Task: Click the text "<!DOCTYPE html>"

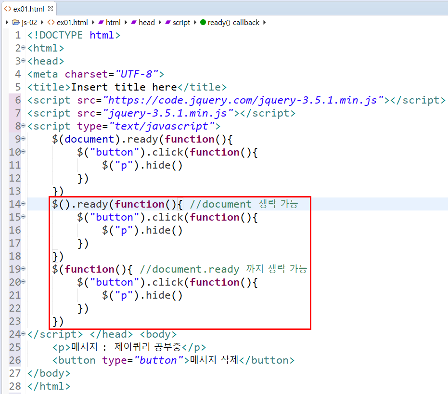Action: [74, 35]
